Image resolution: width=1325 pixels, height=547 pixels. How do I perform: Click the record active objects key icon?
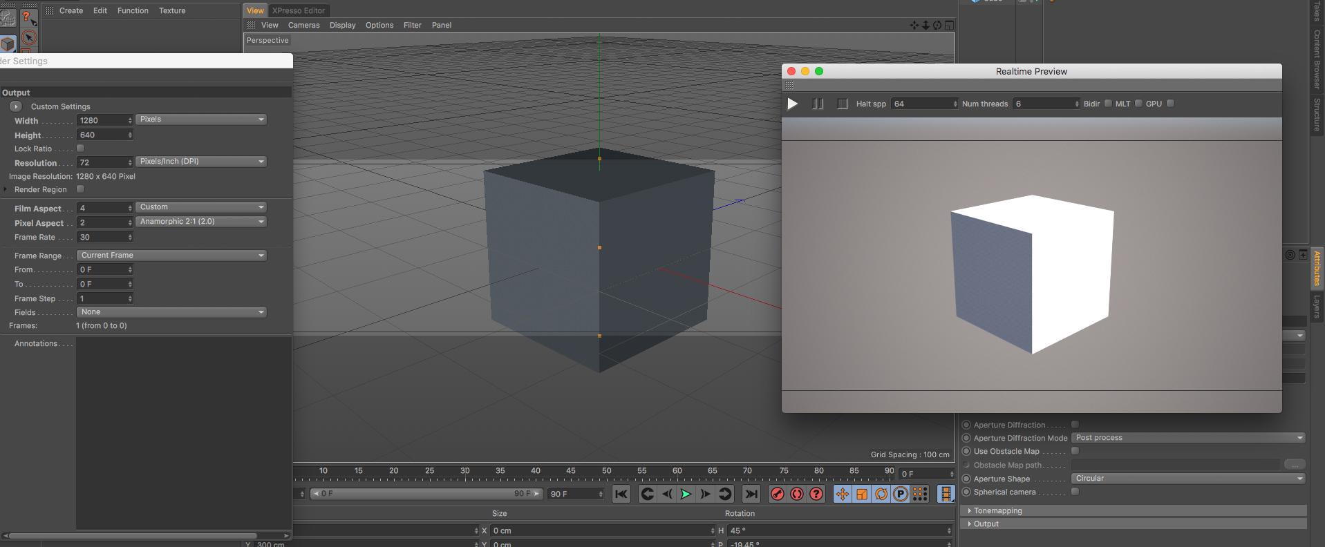pyautogui.click(x=778, y=494)
